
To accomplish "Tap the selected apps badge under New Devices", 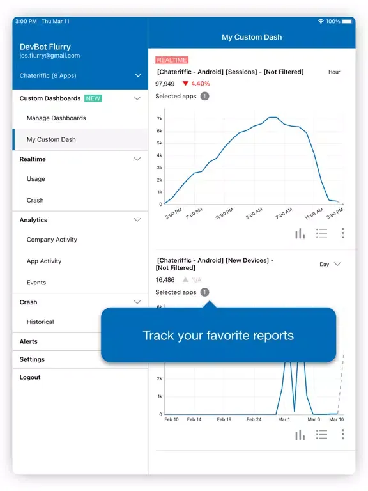I will click(x=204, y=292).
